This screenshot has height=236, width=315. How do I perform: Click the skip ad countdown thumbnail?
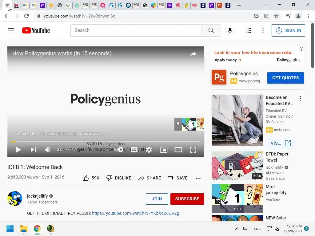(189, 124)
